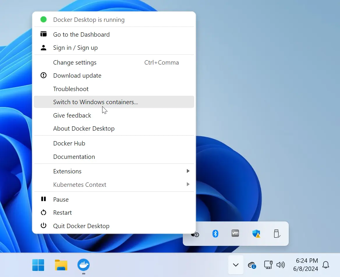Expand the Extensions submenu arrow
Viewport: 340px width, 277px height.
tap(188, 171)
